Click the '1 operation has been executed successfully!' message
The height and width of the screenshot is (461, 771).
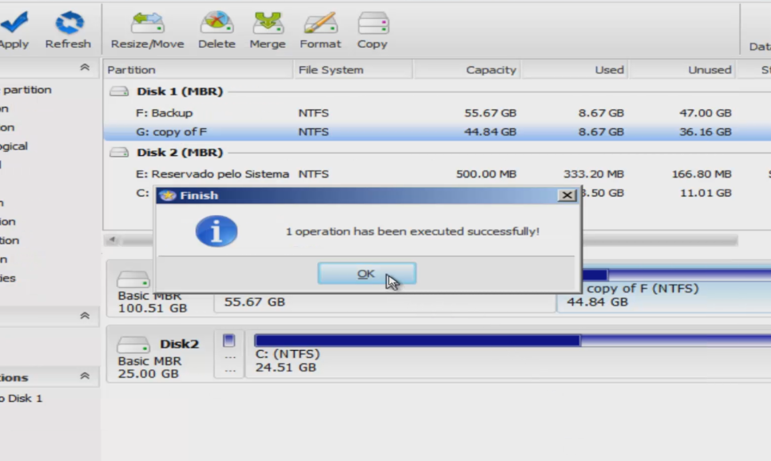(x=413, y=232)
